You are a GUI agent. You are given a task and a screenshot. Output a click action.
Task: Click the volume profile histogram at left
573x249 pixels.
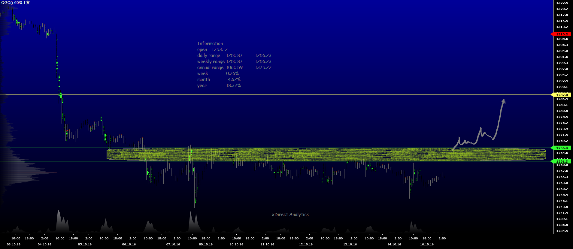(x=18, y=171)
